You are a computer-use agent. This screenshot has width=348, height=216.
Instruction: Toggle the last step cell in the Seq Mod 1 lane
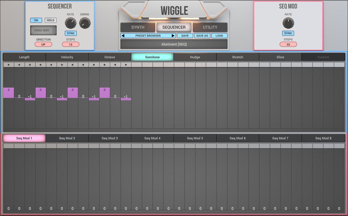click(x=339, y=146)
